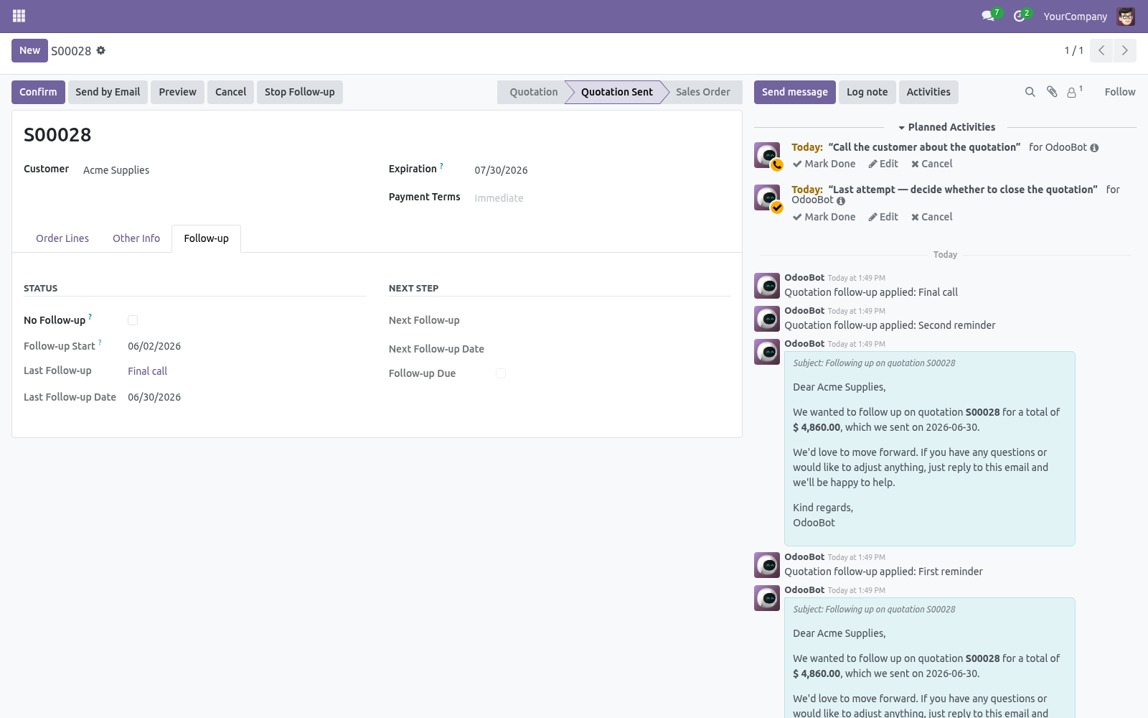Open the user avatar menu

click(x=1126, y=16)
